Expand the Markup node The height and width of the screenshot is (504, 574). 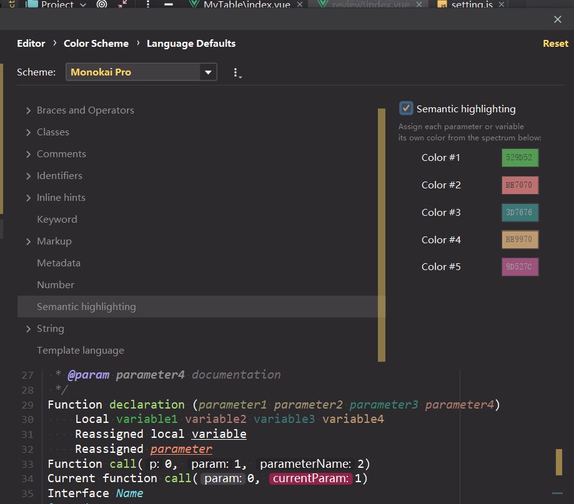(28, 241)
